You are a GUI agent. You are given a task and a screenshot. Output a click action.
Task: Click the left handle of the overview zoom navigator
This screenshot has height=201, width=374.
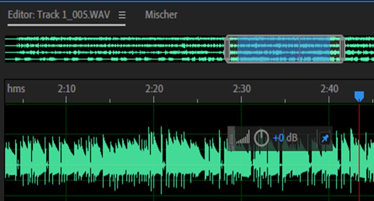tap(227, 49)
